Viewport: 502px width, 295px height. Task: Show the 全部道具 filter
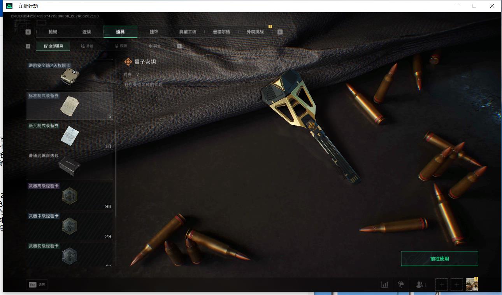pos(53,46)
